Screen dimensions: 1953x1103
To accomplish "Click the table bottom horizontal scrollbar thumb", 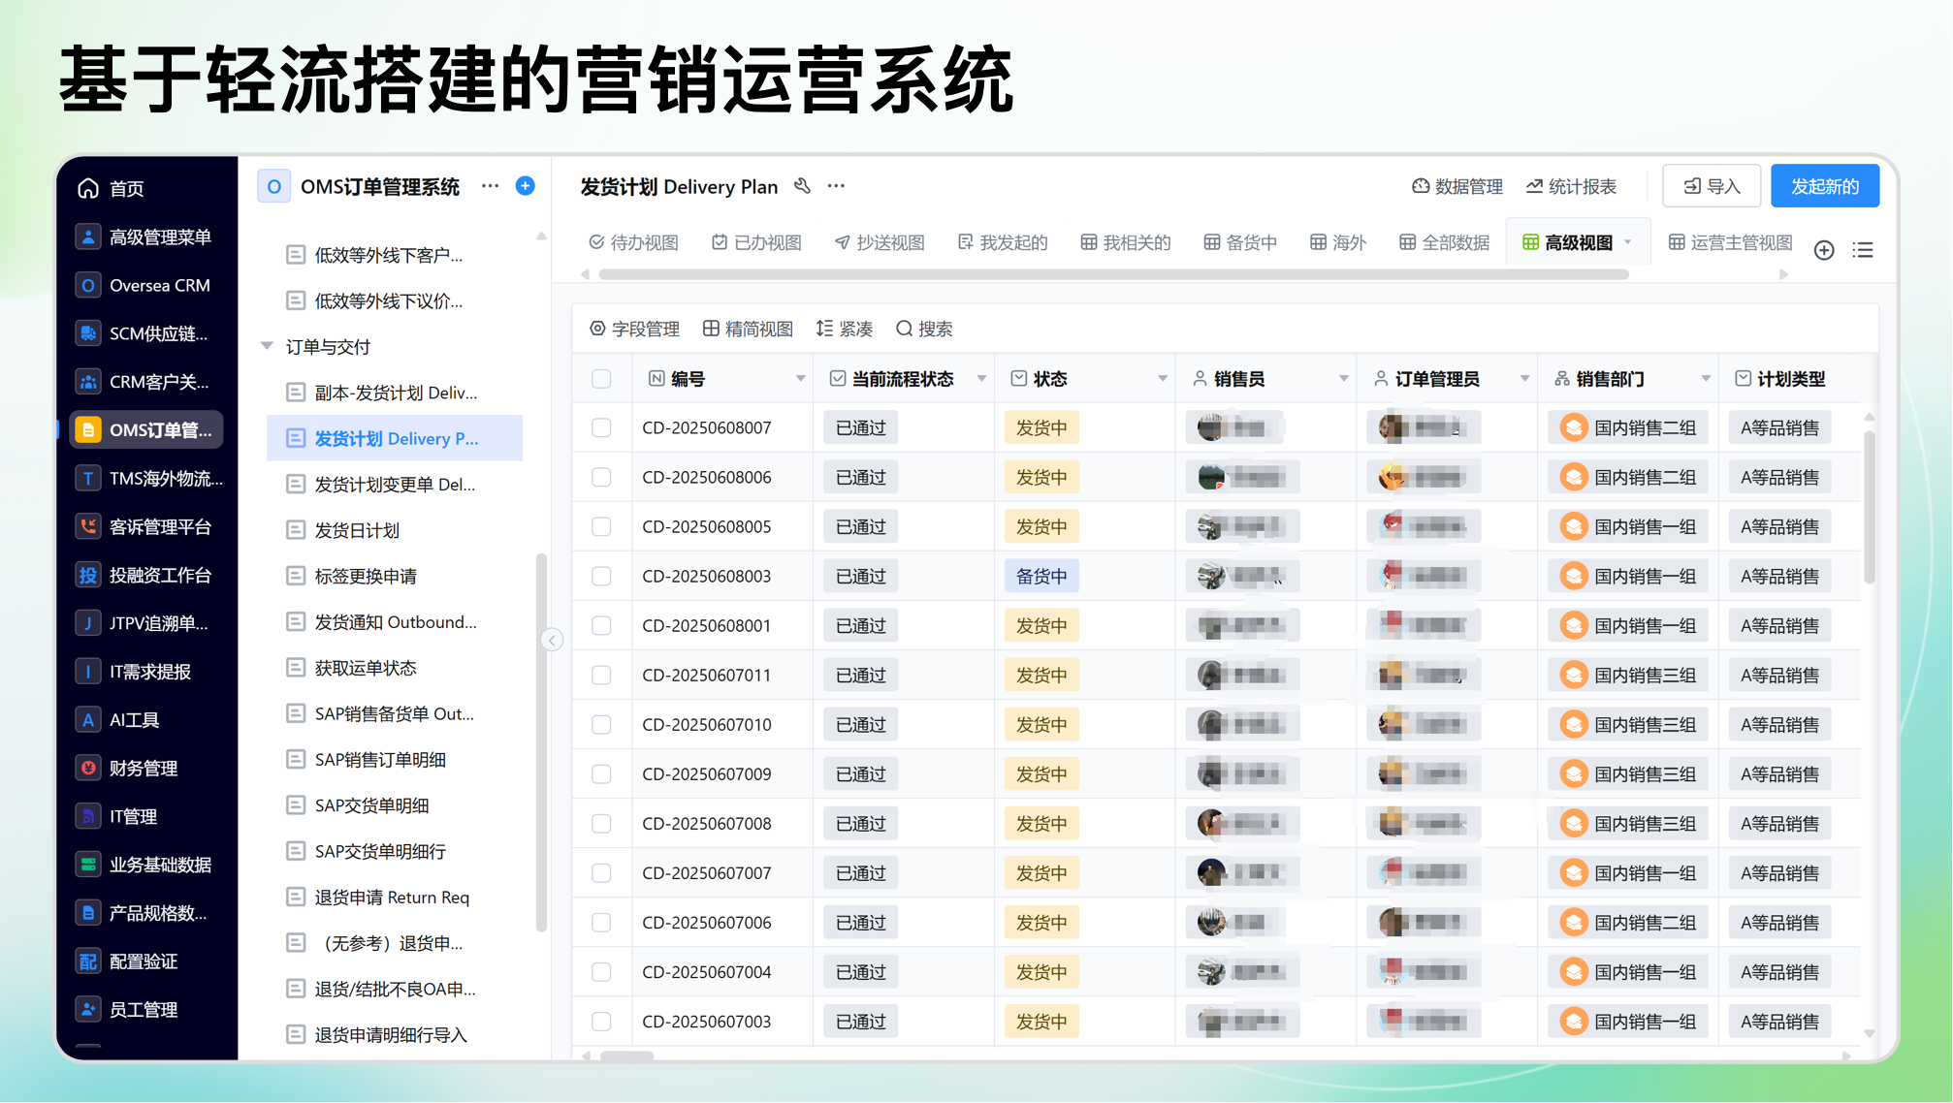I will (x=626, y=1056).
